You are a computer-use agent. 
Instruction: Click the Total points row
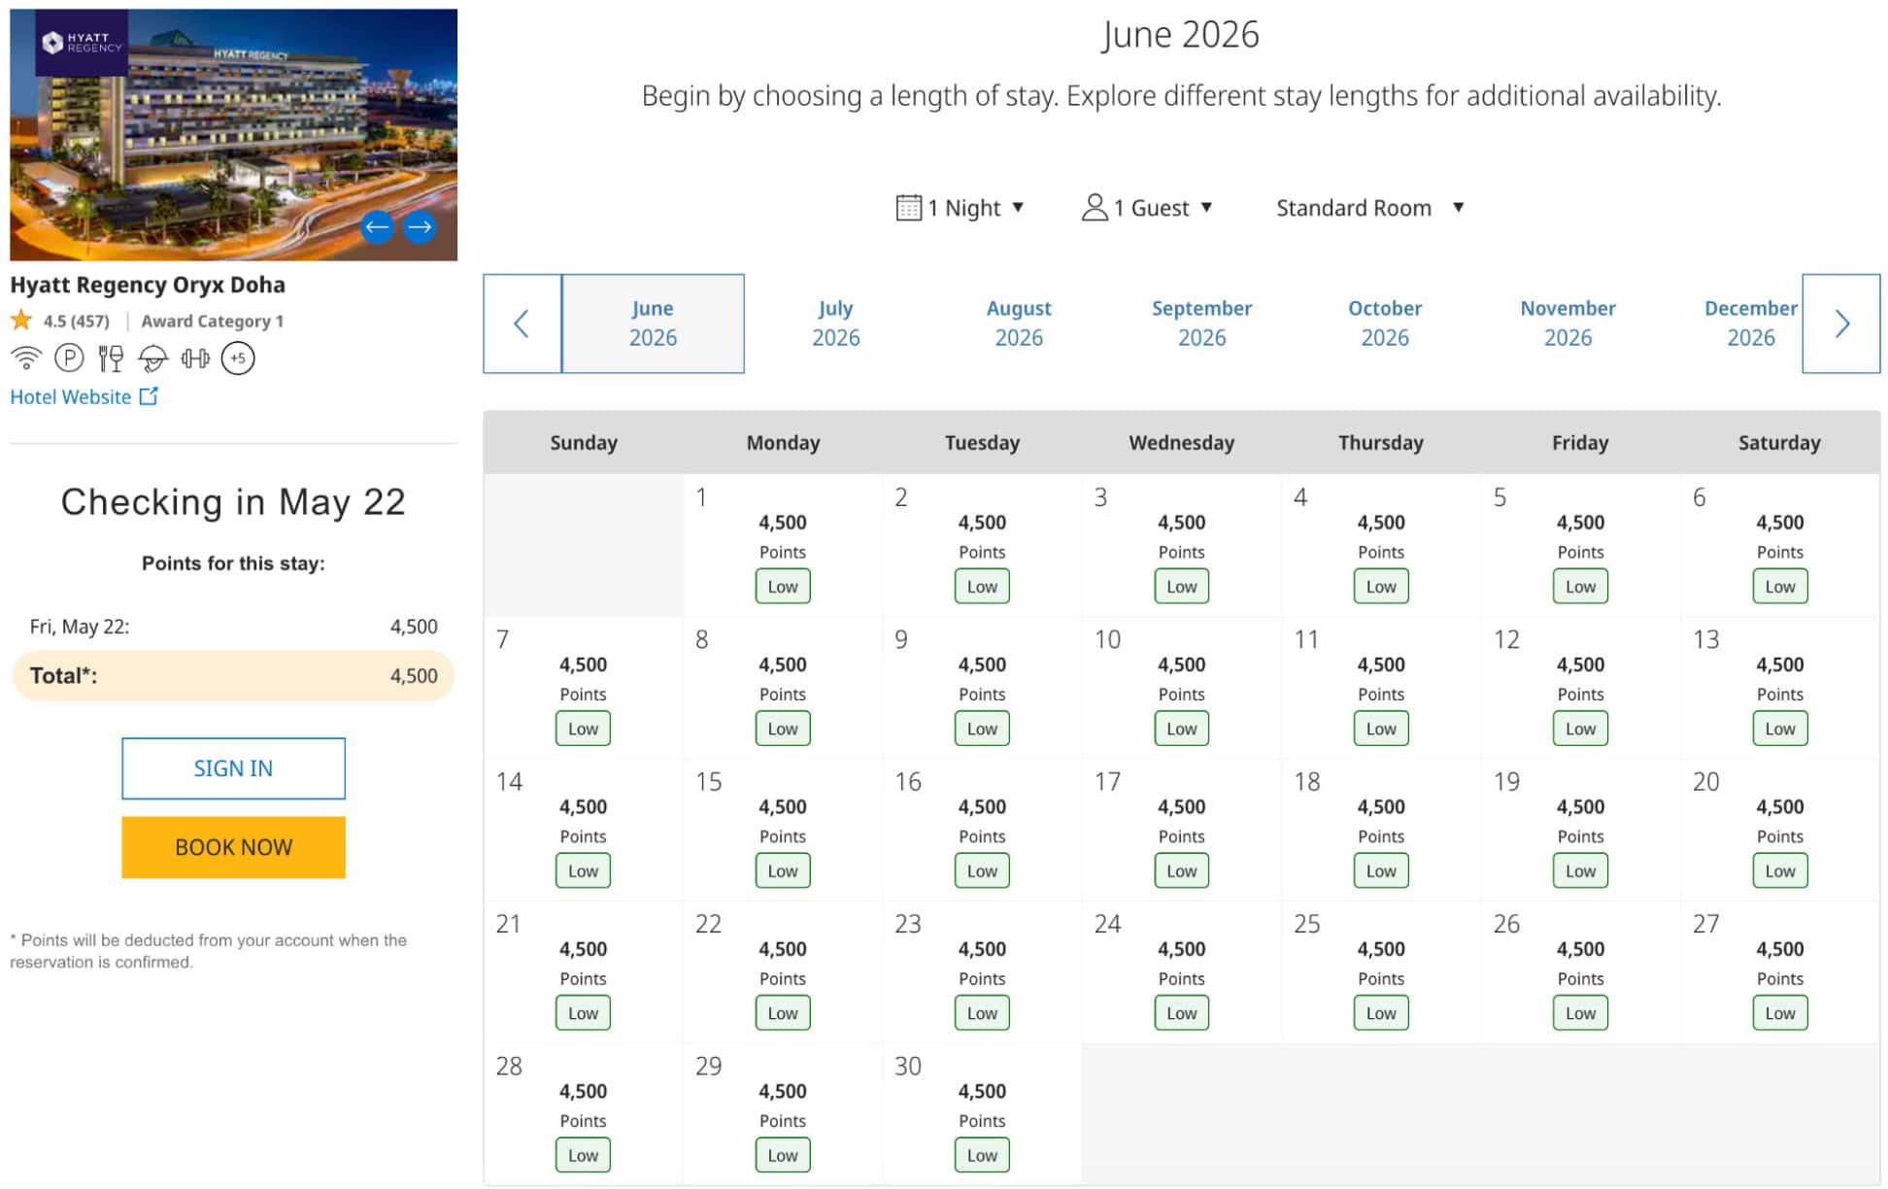pyautogui.click(x=233, y=675)
